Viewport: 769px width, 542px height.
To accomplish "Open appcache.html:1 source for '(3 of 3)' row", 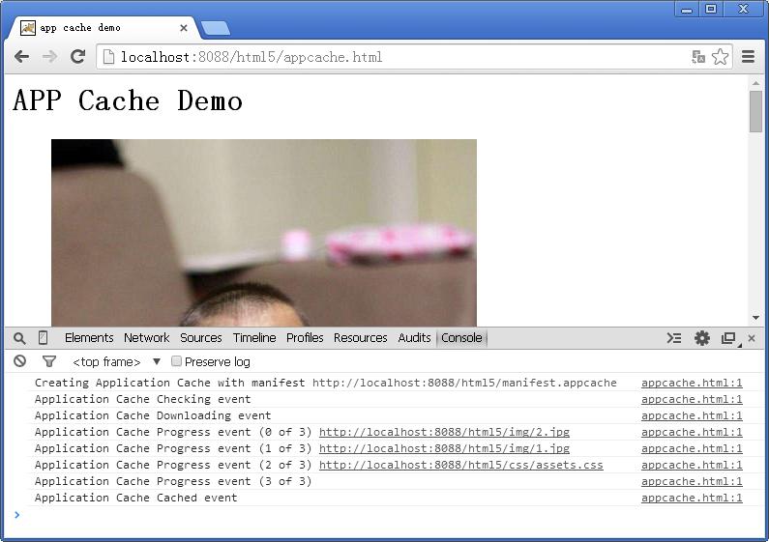I will click(692, 481).
